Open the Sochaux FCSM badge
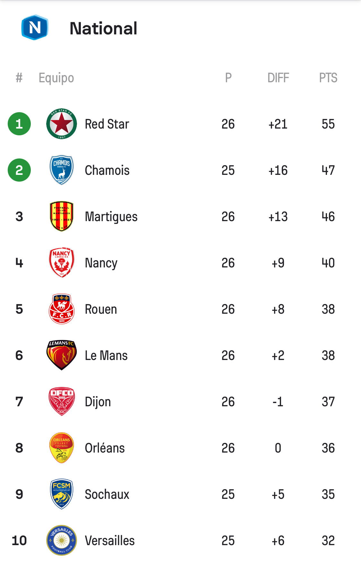Image resolution: width=361 pixels, height=567 pixels. click(62, 494)
